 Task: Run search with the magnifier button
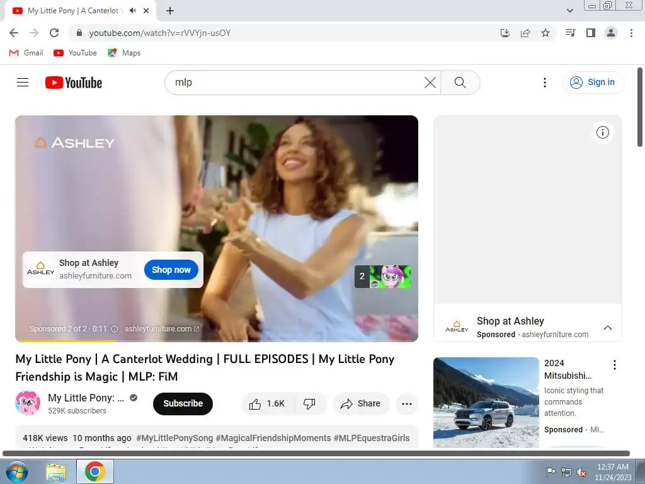pyautogui.click(x=460, y=83)
